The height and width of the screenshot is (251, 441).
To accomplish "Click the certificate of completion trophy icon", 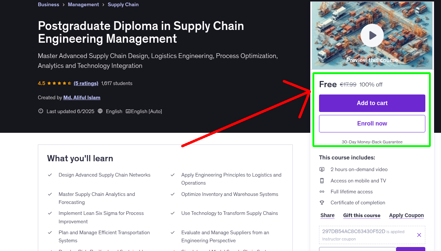I will [322, 202].
